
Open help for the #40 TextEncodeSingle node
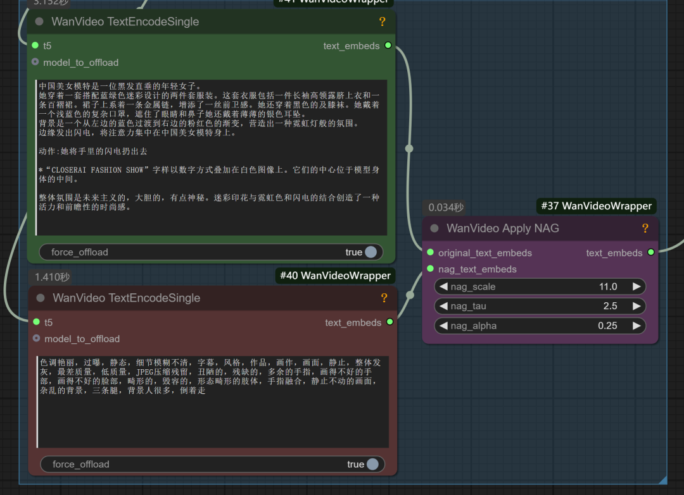(384, 298)
